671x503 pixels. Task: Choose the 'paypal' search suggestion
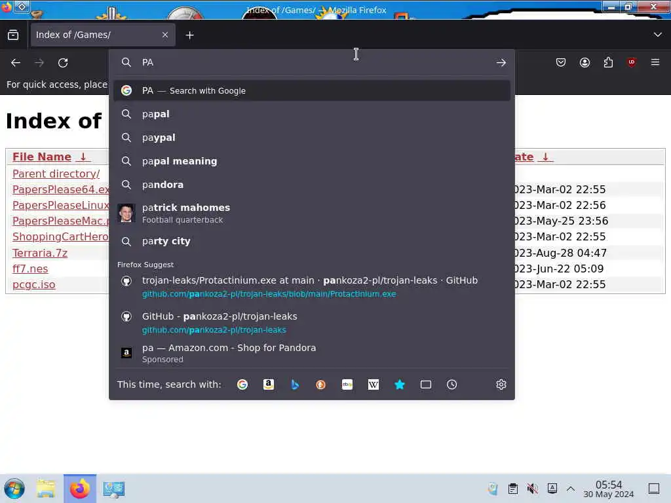[x=311, y=138]
